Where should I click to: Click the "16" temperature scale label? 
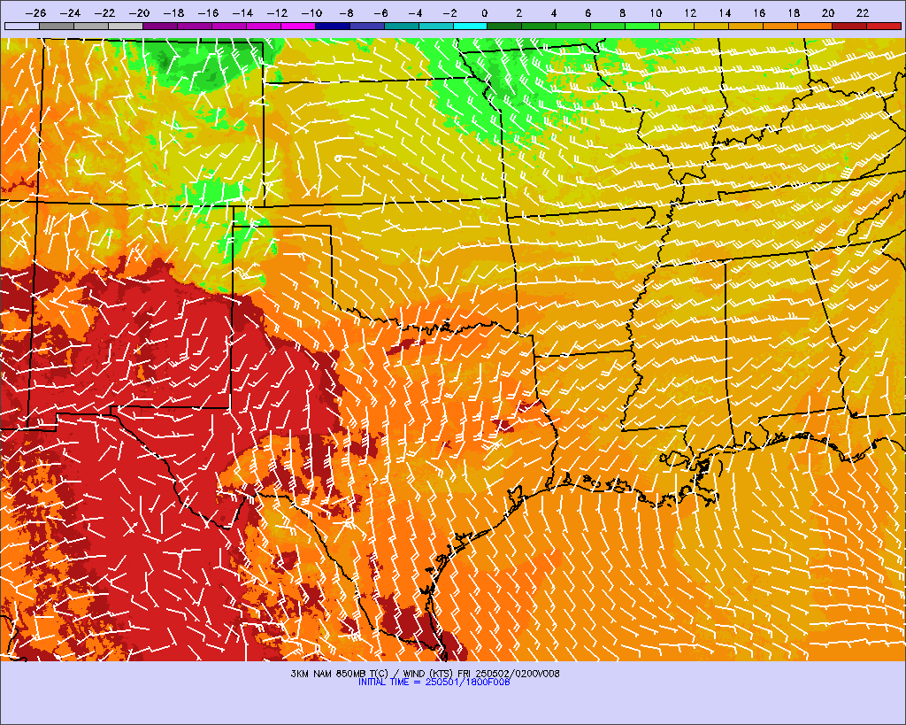[x=759, y=13]
